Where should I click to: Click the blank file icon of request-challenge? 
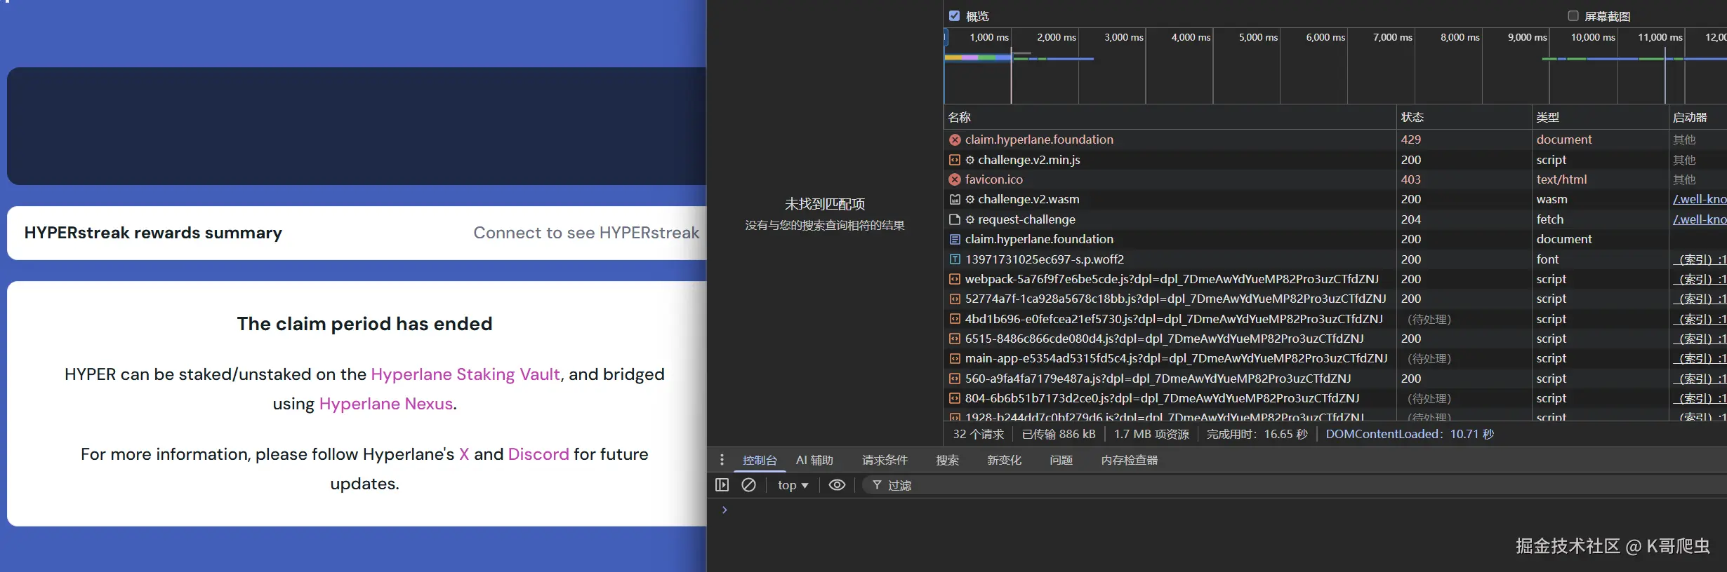click(955, 219)
